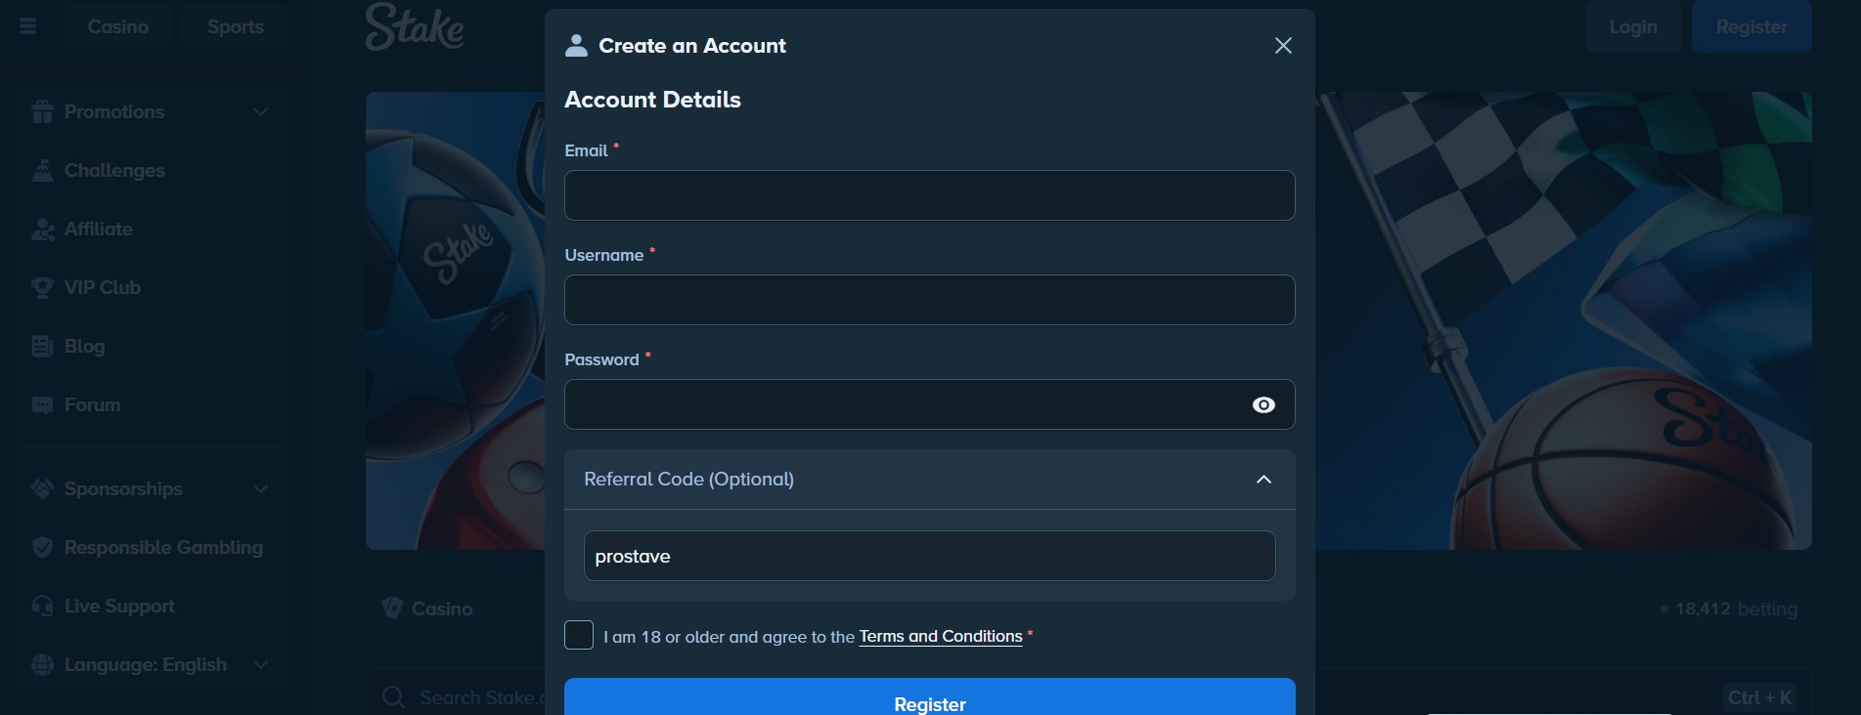Open Live Support headset icon
The height and width of the screenshot is (715, 1861).
point(42,606)
